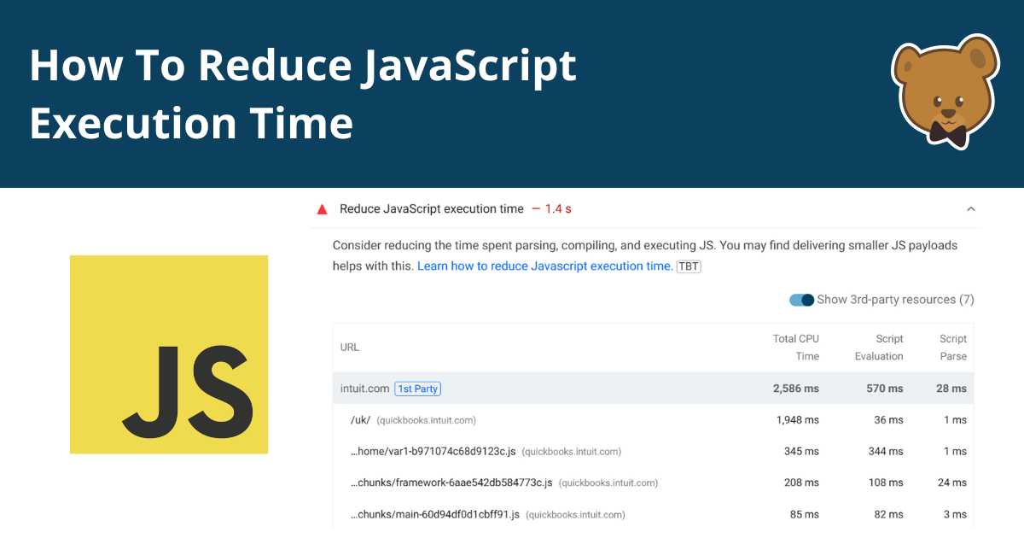Click the Script Evaluation column header

point(879,348)
